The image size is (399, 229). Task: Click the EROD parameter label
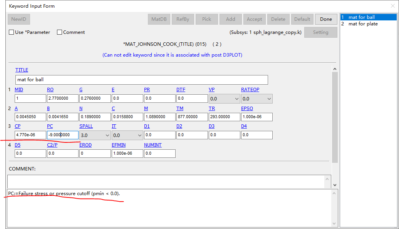tap(85, 145)
